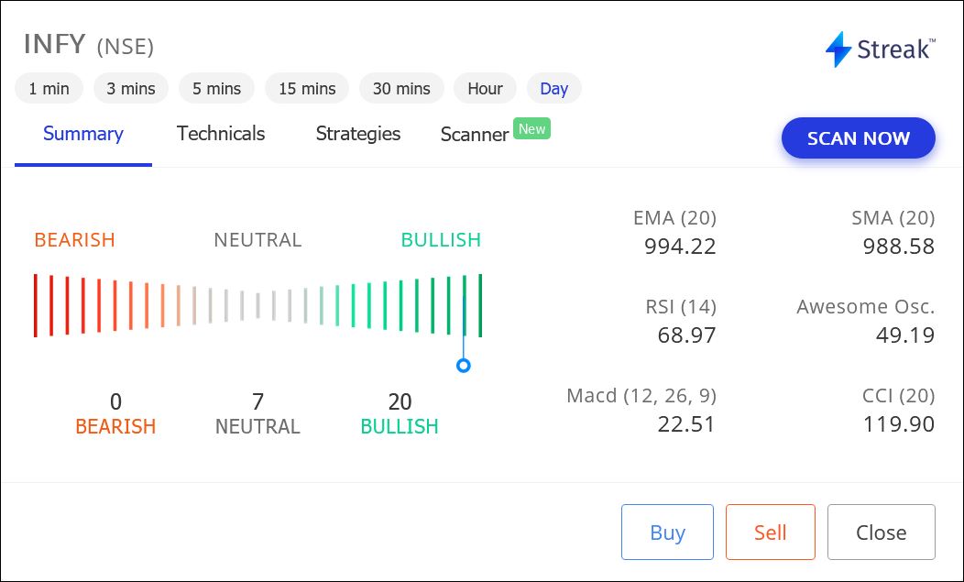
Task: Click the SCAN NOW button
Action: 859,137
